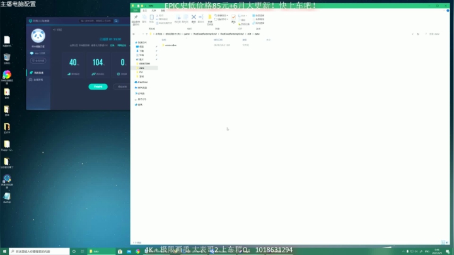Click the teal start acceleration button

pyautogui.click(x=98, y=86)
